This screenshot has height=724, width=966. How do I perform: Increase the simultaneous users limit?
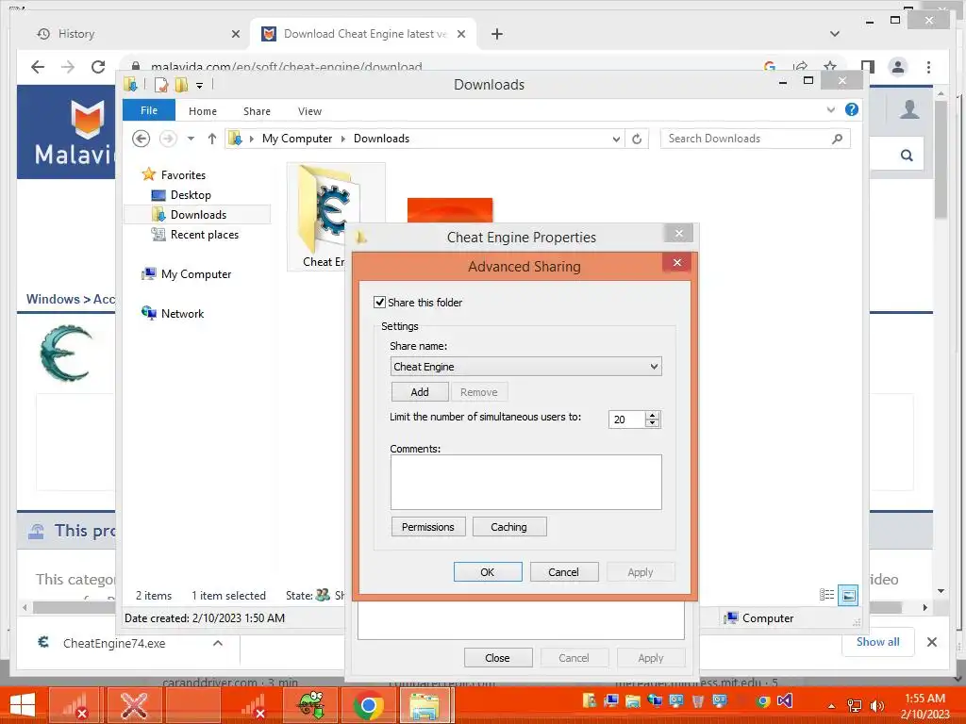652,415
